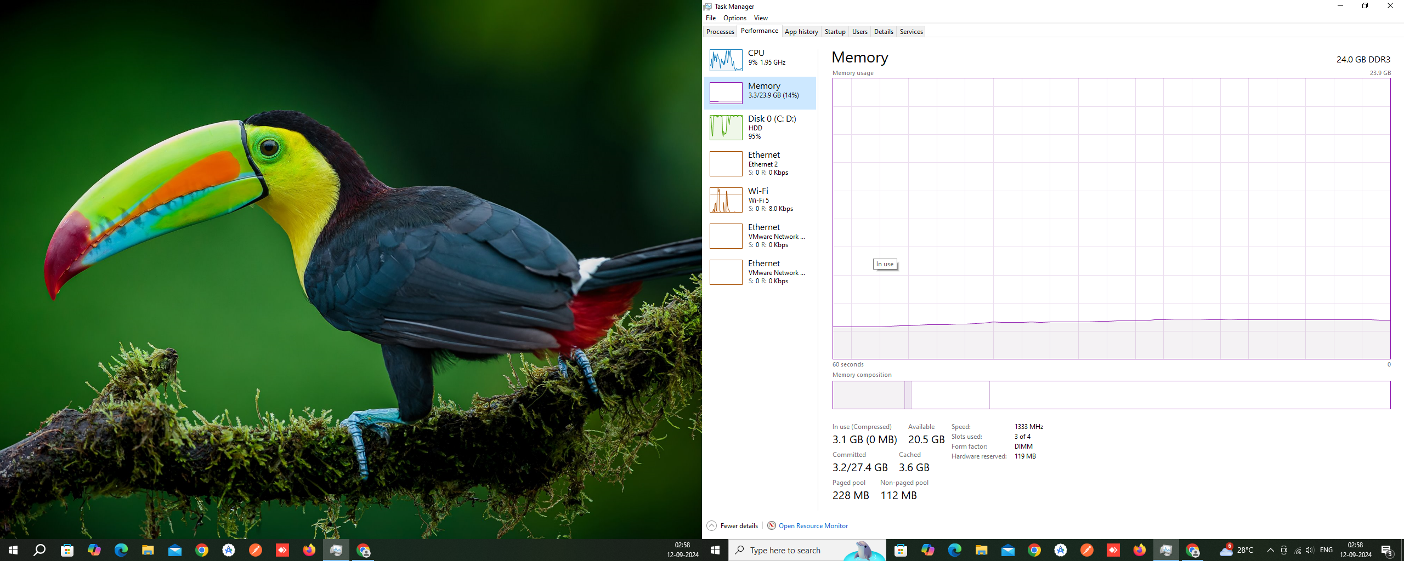Switch to the Processes tab
Viewport: 1404px width, 561px height.
coord(720,32)
